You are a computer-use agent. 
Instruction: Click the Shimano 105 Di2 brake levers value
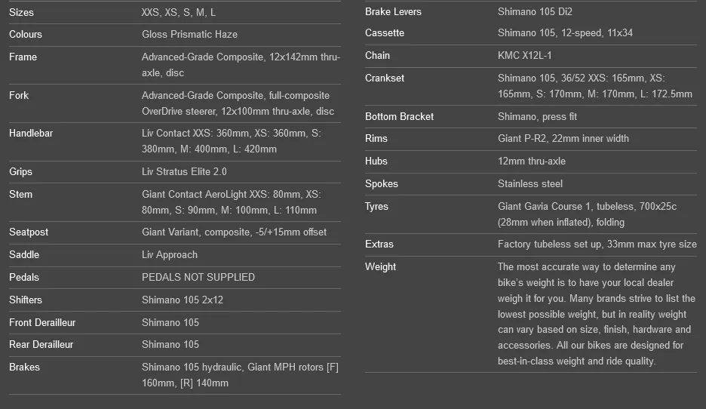[535, 12]
